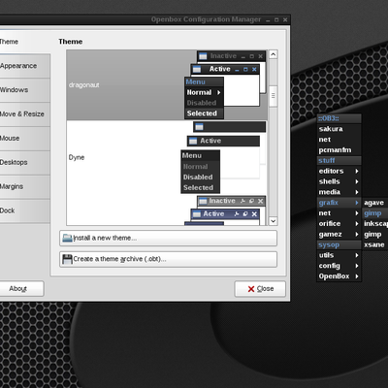The image size is (388, 388).
Task: Click the theme list scroll-down arrow
Action: click(x=273, y=221)
